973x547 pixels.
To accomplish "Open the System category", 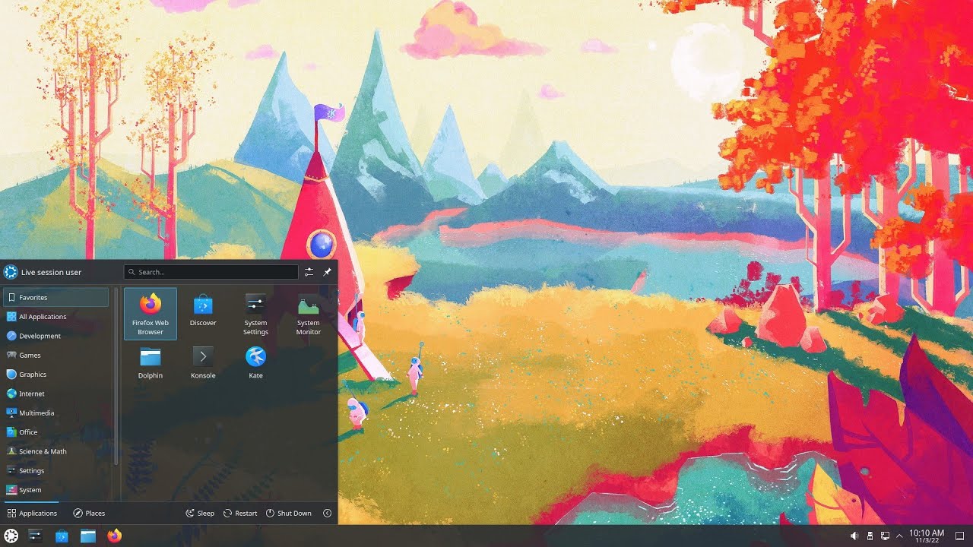I will point(56,490).
